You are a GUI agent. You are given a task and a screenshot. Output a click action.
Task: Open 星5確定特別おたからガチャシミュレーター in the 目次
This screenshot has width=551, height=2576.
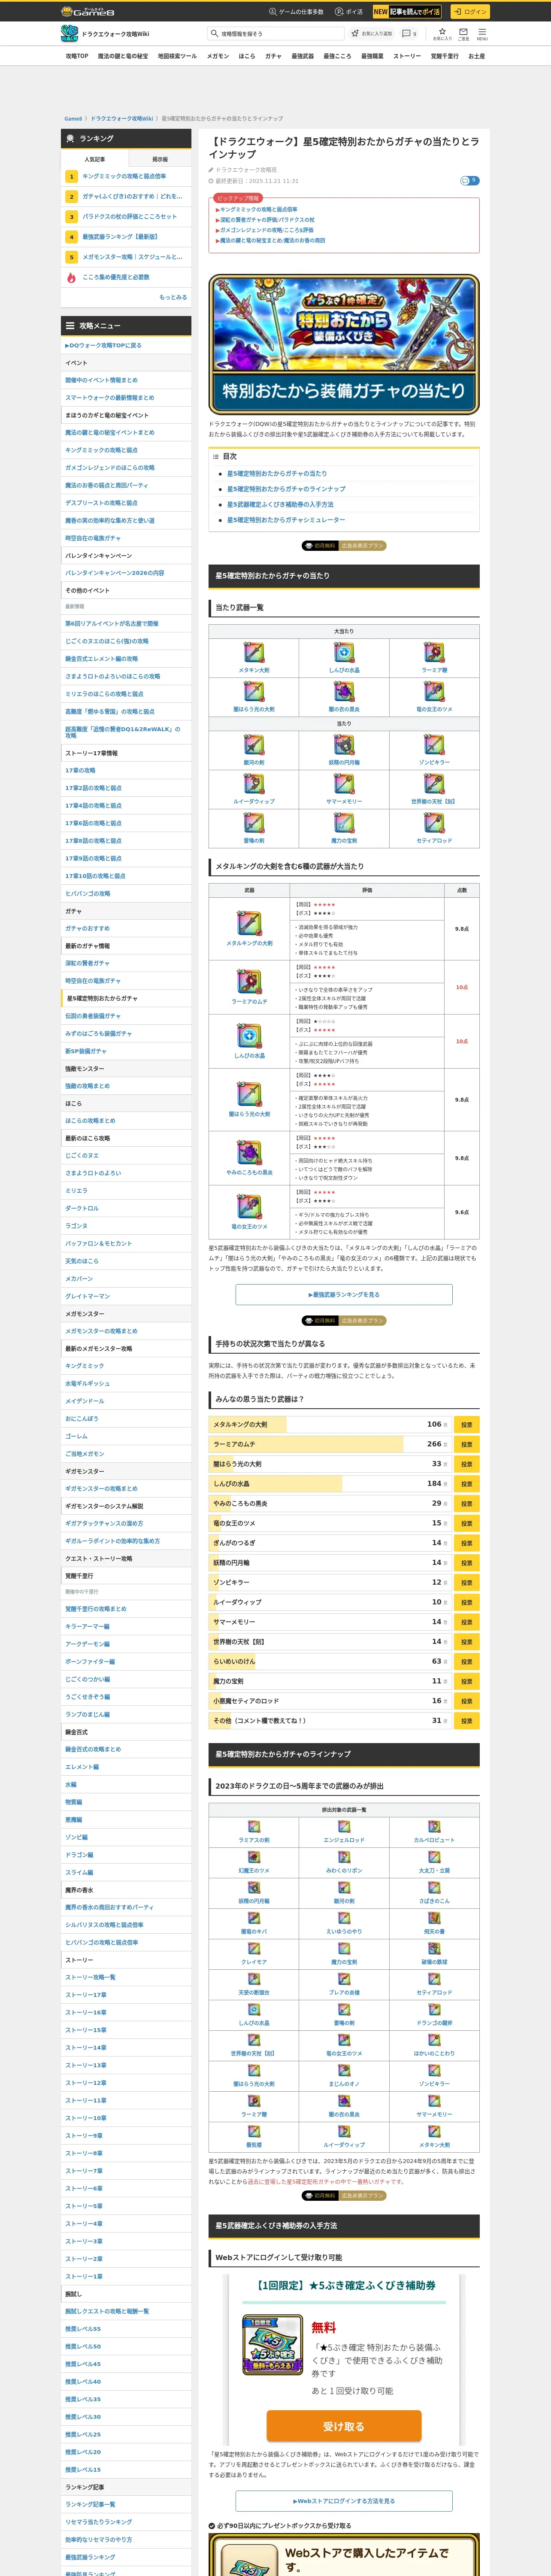286,520
